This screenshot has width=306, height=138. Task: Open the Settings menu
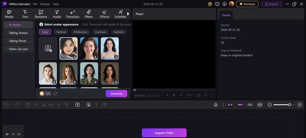(x=45, y=4)
